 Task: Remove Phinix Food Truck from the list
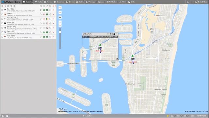[x=54, y=19]
